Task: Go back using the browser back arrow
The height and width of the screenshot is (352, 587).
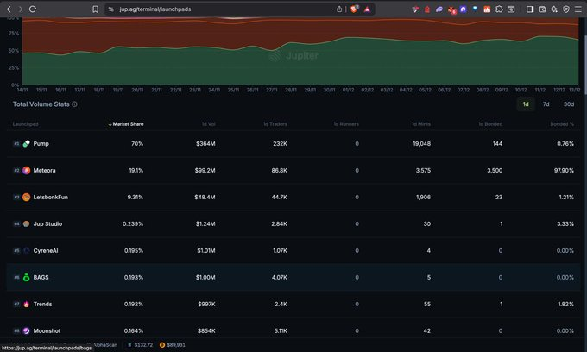Action: (x=9, y=9)
